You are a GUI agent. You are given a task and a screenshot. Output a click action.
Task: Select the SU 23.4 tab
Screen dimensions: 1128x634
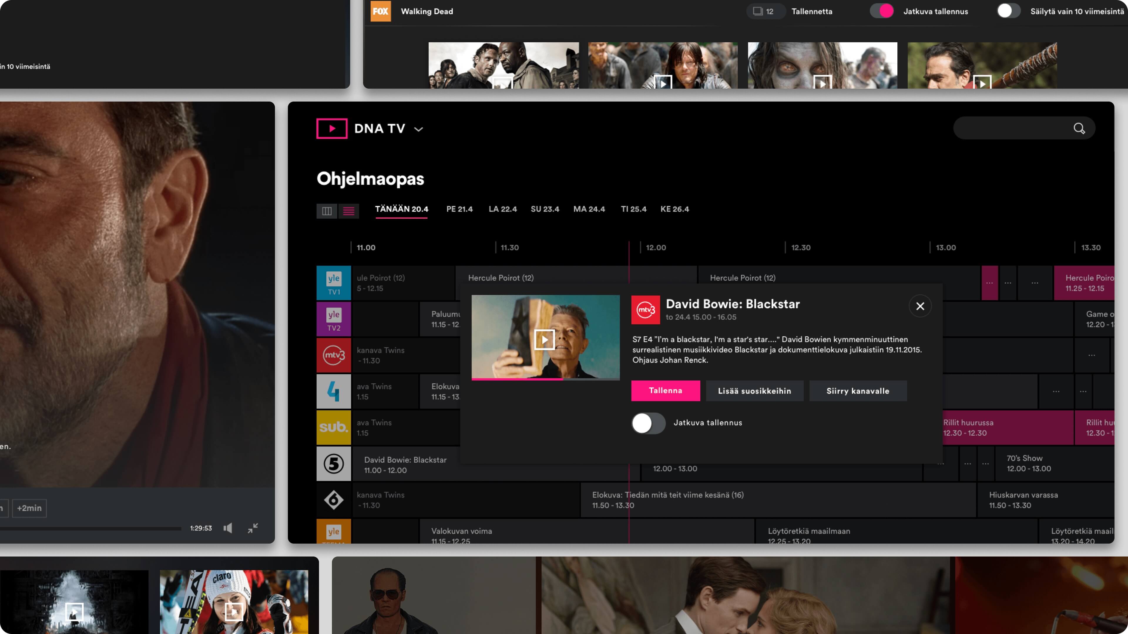(545, 209)
